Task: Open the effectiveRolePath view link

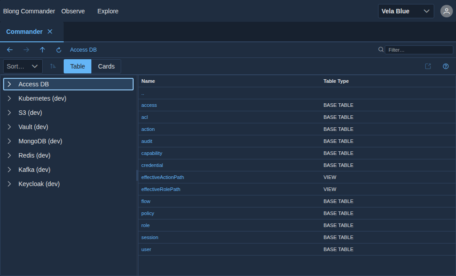Action: (161, 189)
